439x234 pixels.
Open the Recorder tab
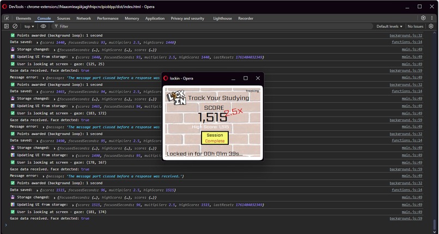pos(246,18)
